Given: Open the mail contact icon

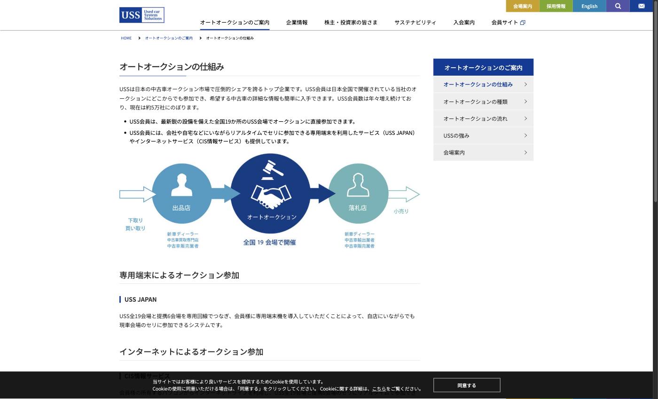Looking at the screenshot, I should click(x=642, y=6).
